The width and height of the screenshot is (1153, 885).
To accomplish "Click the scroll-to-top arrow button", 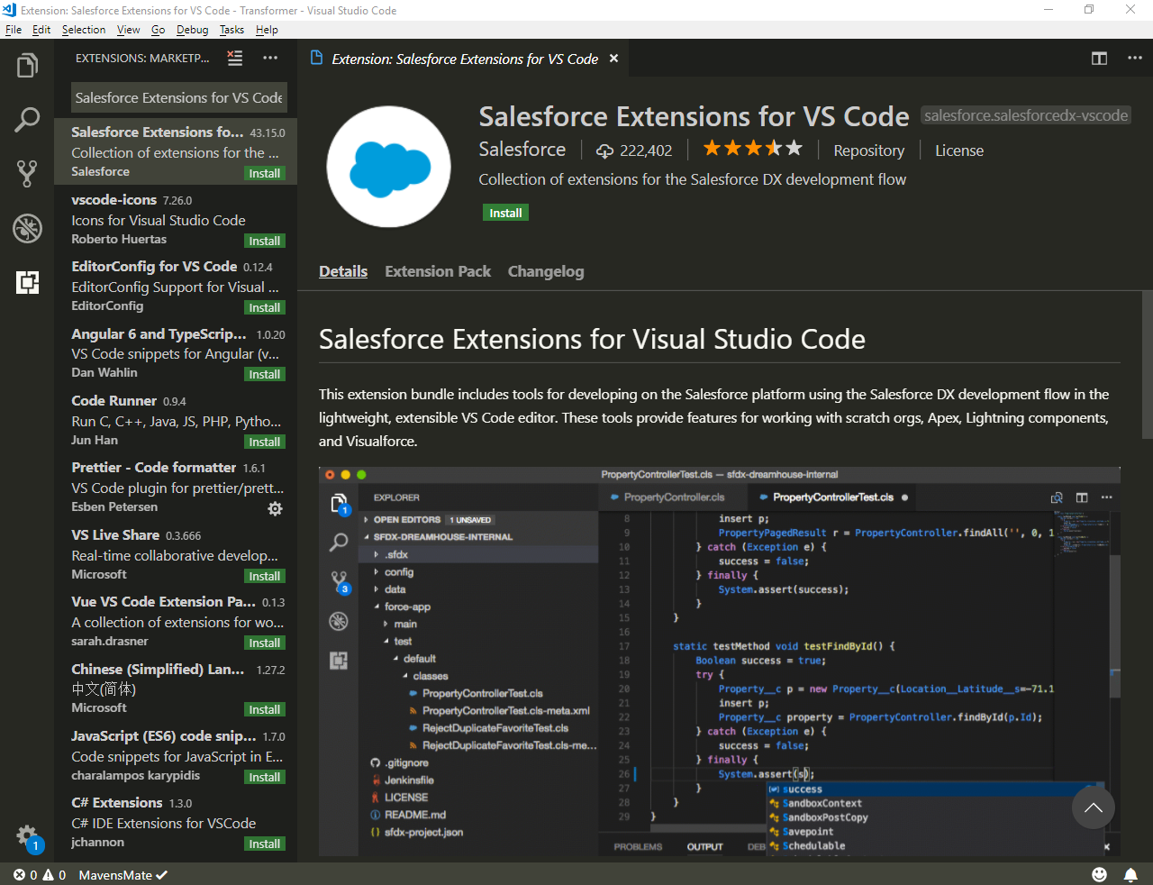I will (x=1094, y=808).
